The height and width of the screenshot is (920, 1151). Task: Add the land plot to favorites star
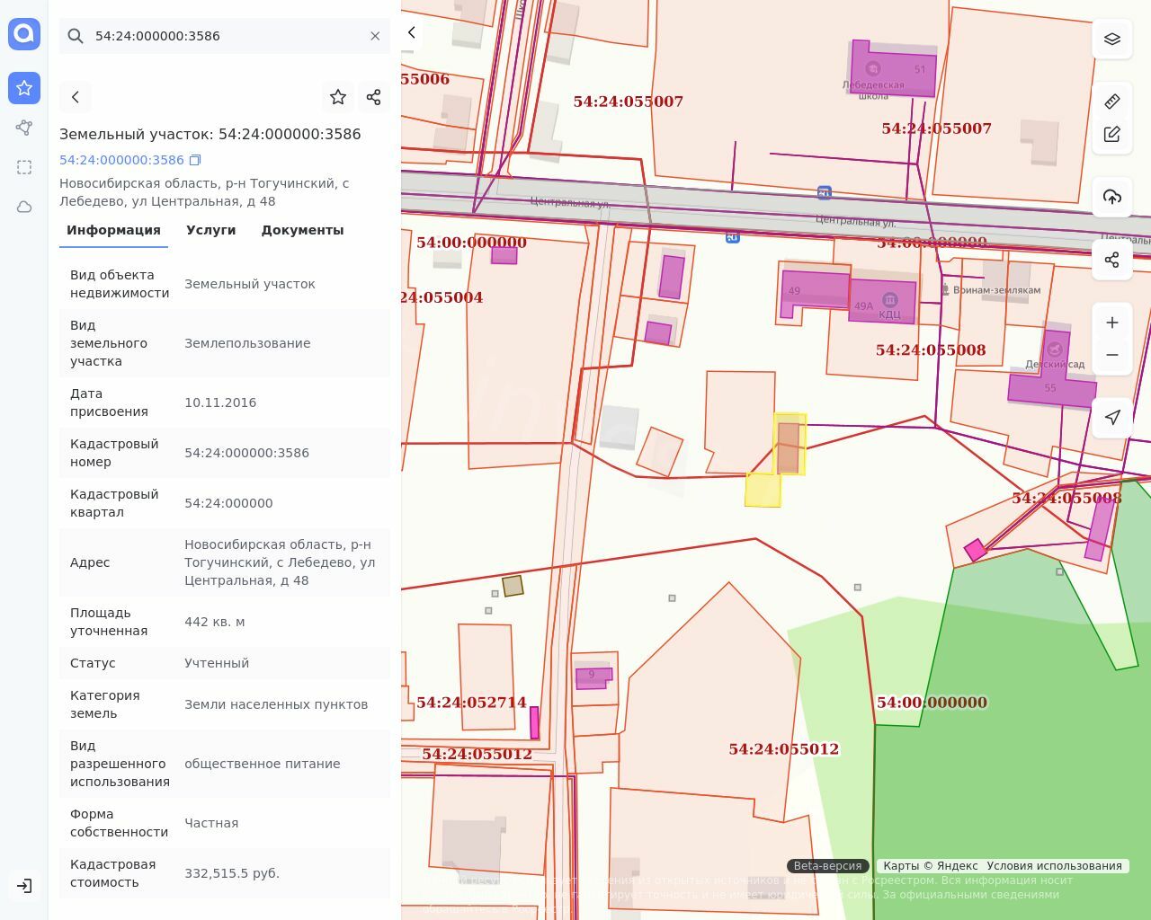click(x=338, y=97)
